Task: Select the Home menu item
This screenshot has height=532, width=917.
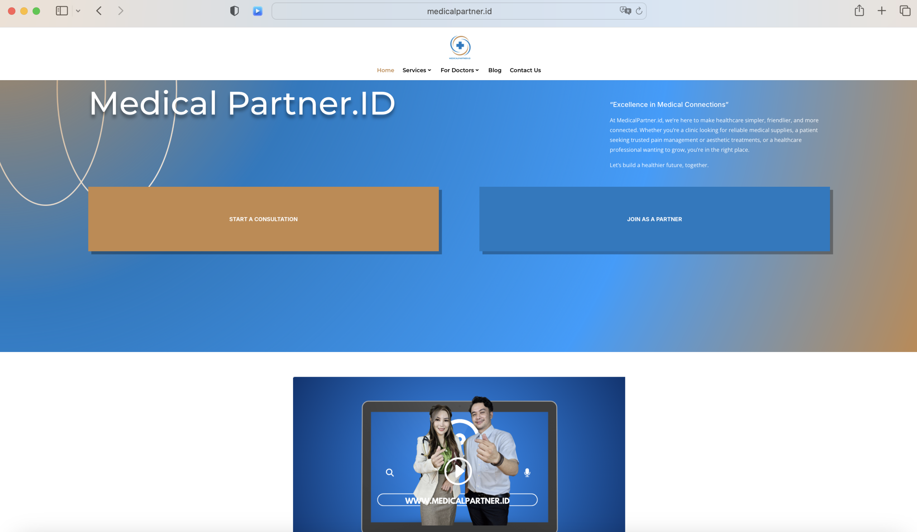Action: [x=385, y=70]
